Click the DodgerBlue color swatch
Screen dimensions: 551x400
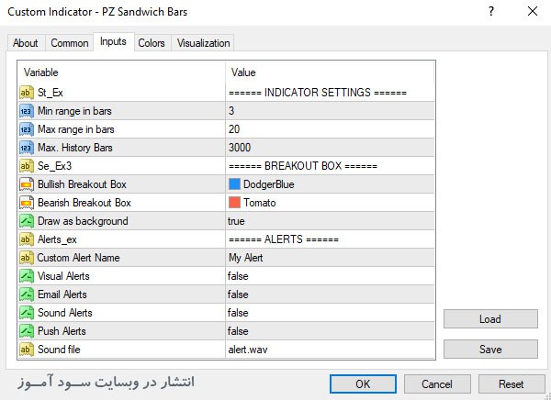[x=235, y=184]
